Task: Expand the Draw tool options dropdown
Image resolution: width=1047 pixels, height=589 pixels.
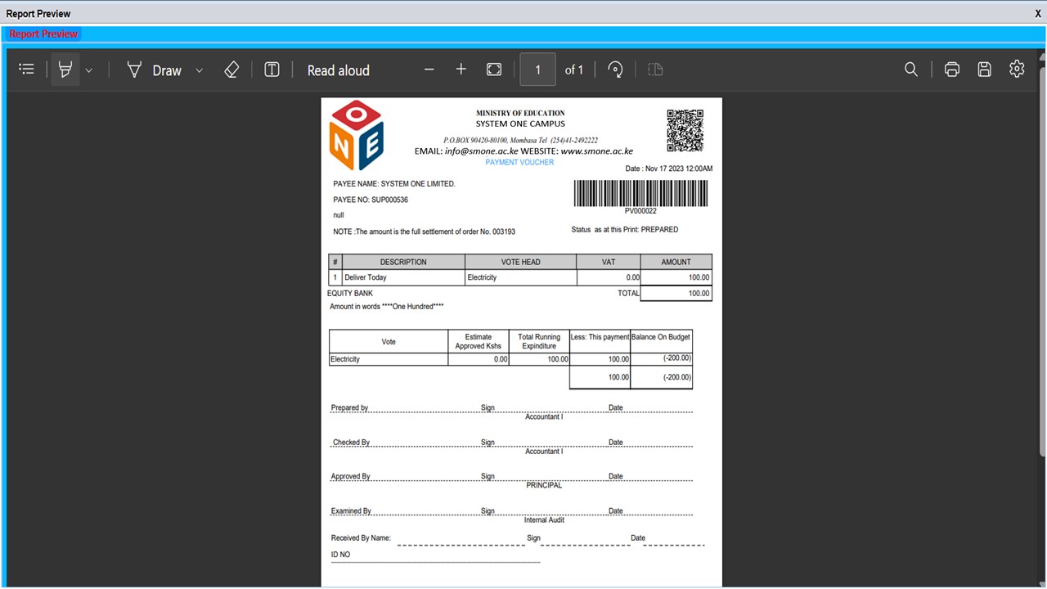Action: point(199,70)
